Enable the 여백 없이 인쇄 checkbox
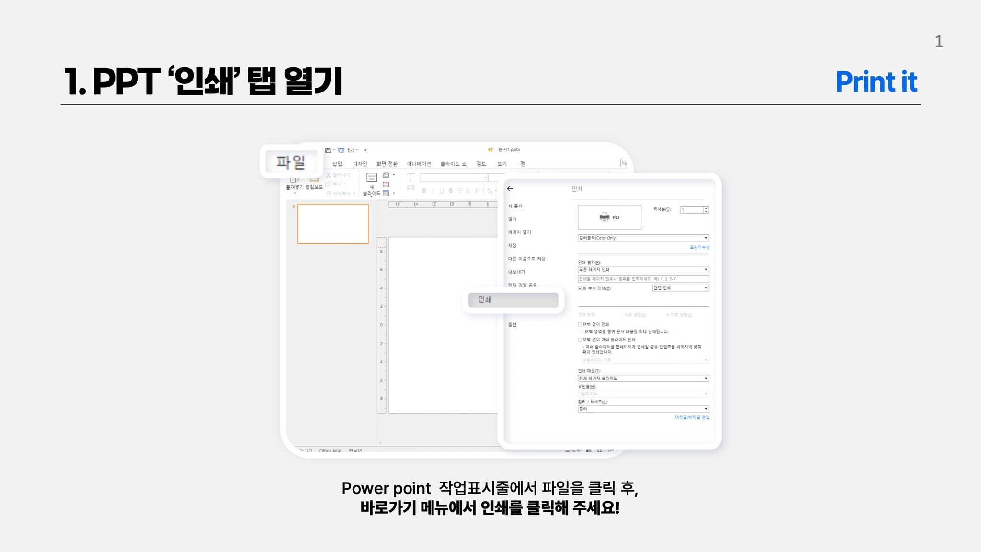The height and width of the screenshot is (552, 981). click(x=580, y=324)
